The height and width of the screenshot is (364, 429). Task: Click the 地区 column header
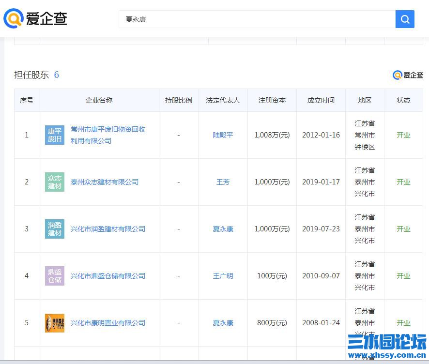pos(365,100)
